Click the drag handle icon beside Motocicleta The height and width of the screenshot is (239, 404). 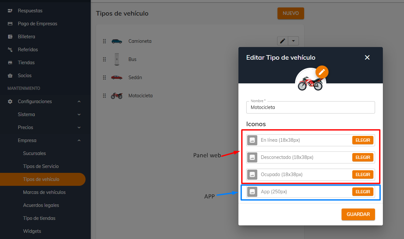104,96
